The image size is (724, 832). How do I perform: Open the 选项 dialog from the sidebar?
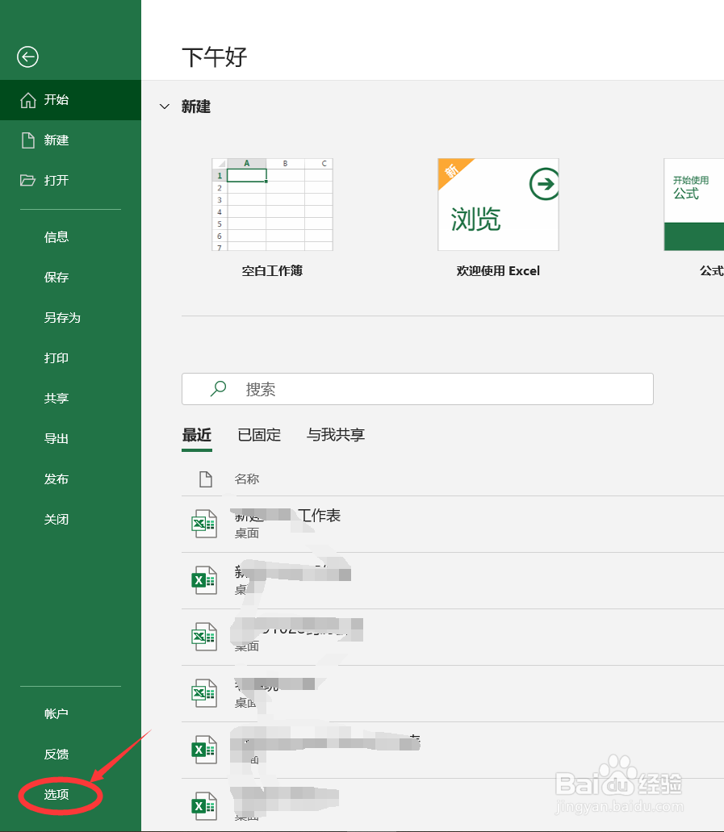point(56,794)
